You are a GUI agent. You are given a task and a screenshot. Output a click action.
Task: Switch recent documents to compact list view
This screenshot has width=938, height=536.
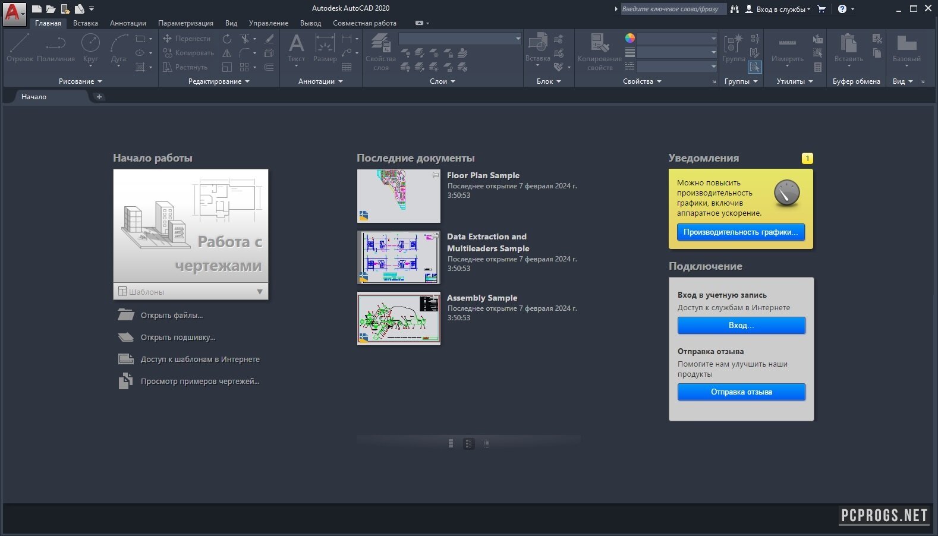(486, 443)
